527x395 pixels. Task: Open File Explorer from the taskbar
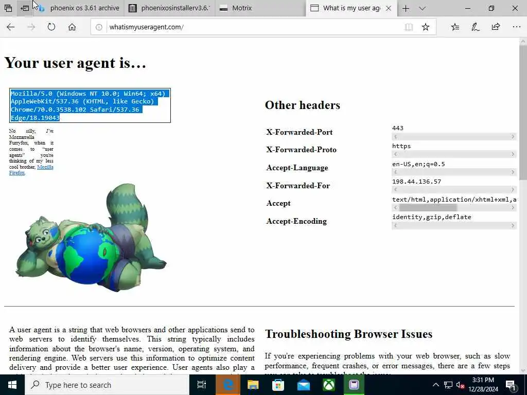coord(253,385)
